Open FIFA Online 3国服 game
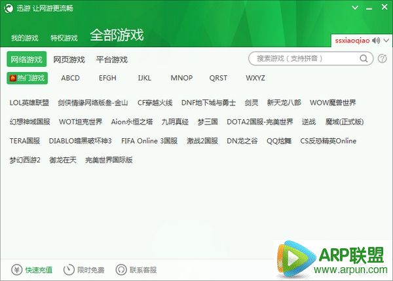393x281 pixels. click(149, 141)
